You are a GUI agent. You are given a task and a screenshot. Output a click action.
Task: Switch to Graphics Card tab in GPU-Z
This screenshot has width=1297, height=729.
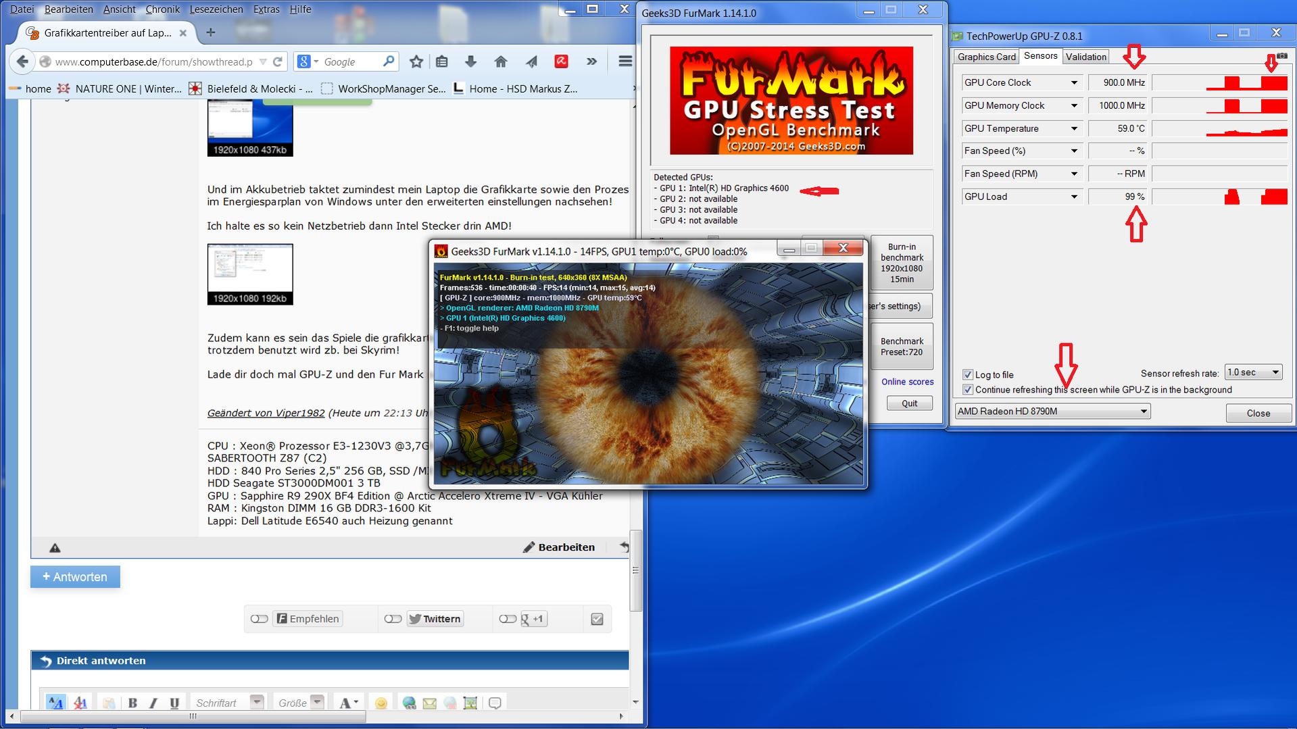coord(986,57)
